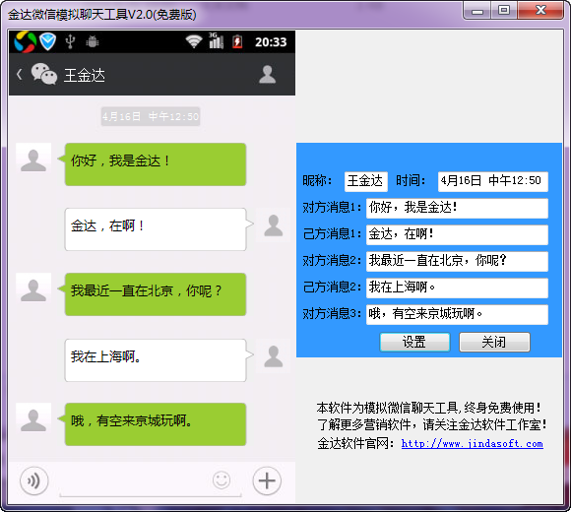Click the 昵称 field containing 王金达
571x512 pixels.
coord(366,181)
